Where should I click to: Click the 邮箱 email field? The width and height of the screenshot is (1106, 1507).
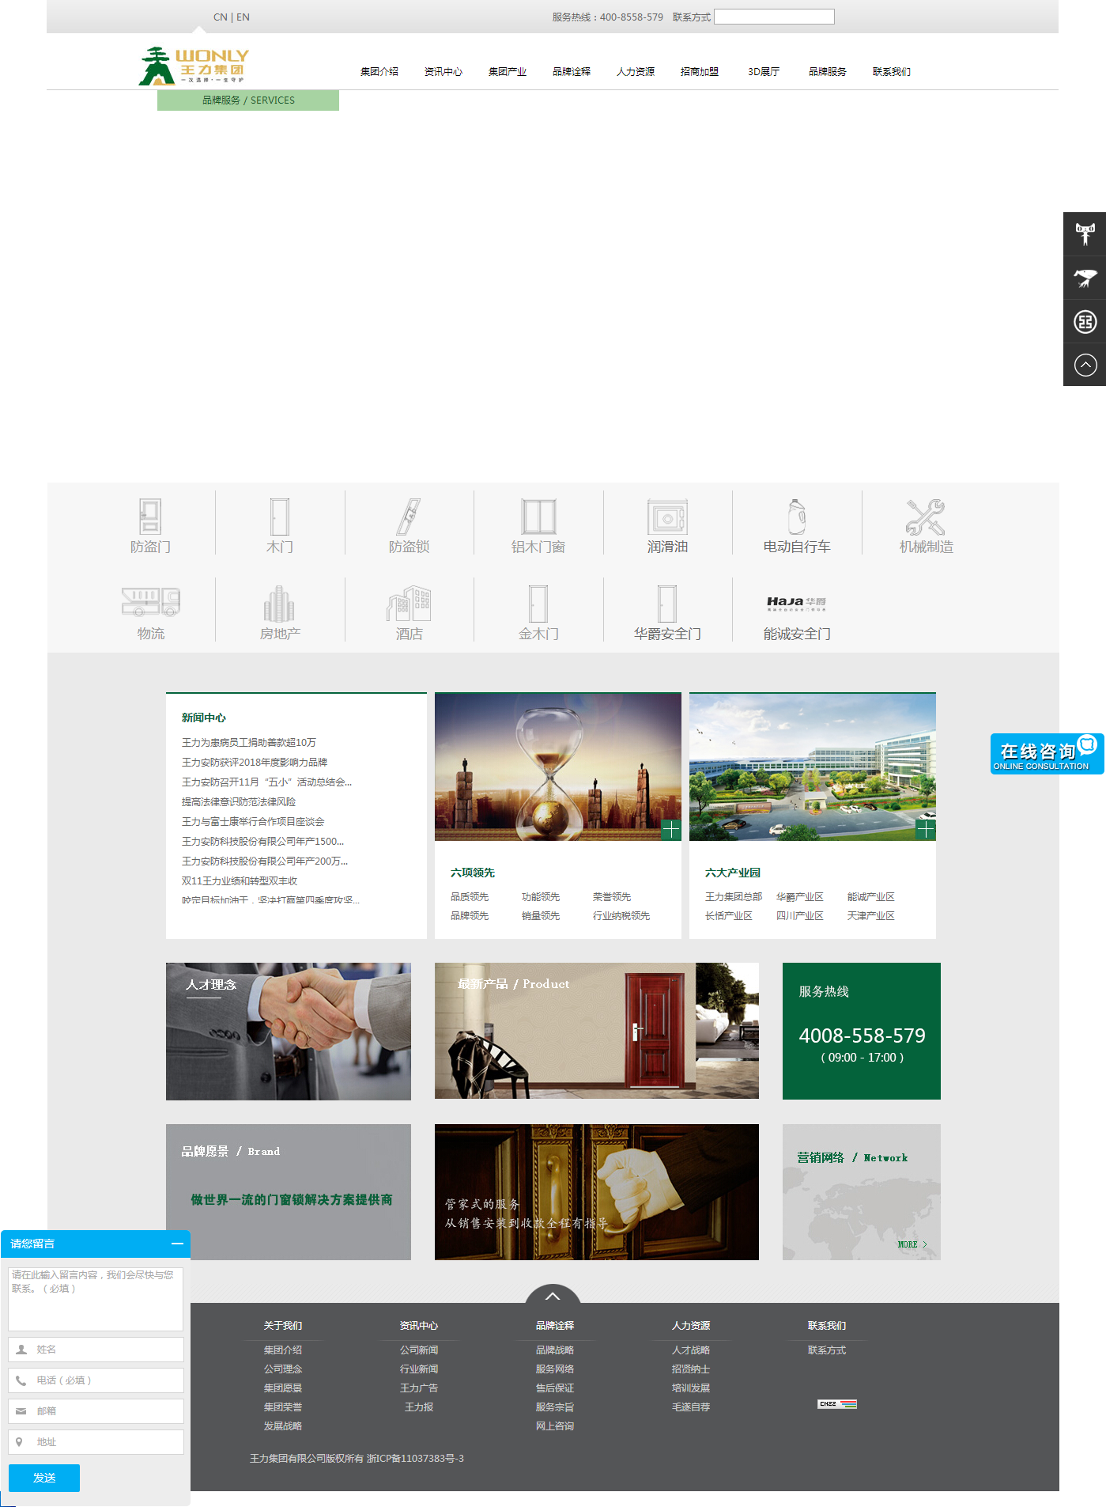(x=96, y=1411)
